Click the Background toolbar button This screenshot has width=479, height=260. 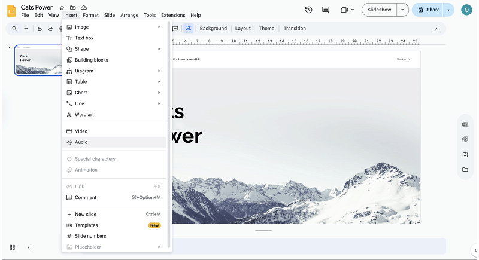(213, 29)
